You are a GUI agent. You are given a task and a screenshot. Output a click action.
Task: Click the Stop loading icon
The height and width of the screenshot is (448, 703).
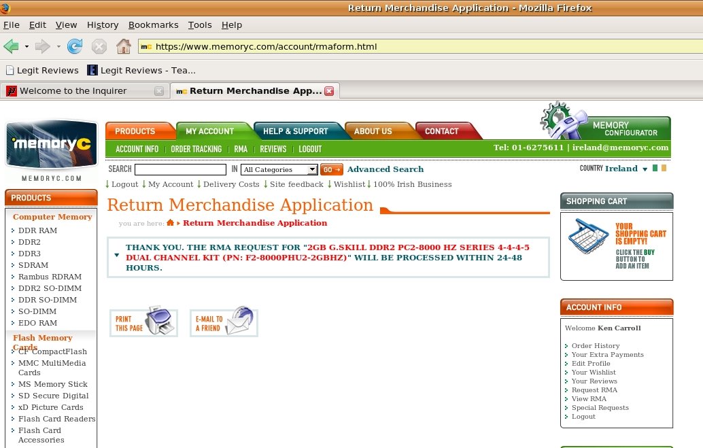[x=99, y=46]
